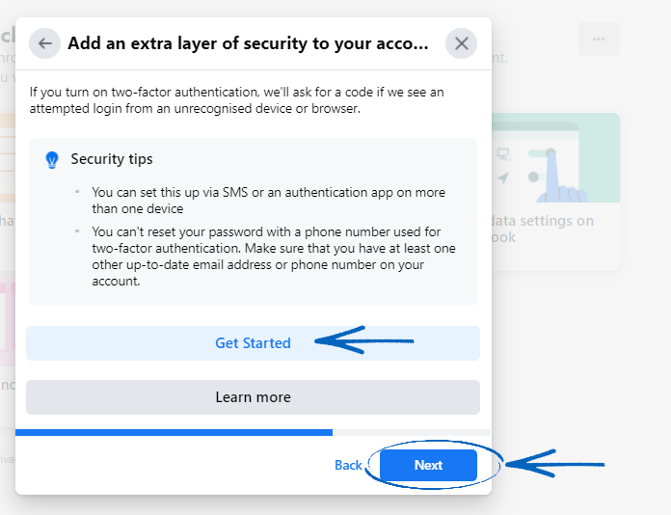Screen dimensions: 671x515
Task: Open the Learn more button
Action: [x=253, y=397]
